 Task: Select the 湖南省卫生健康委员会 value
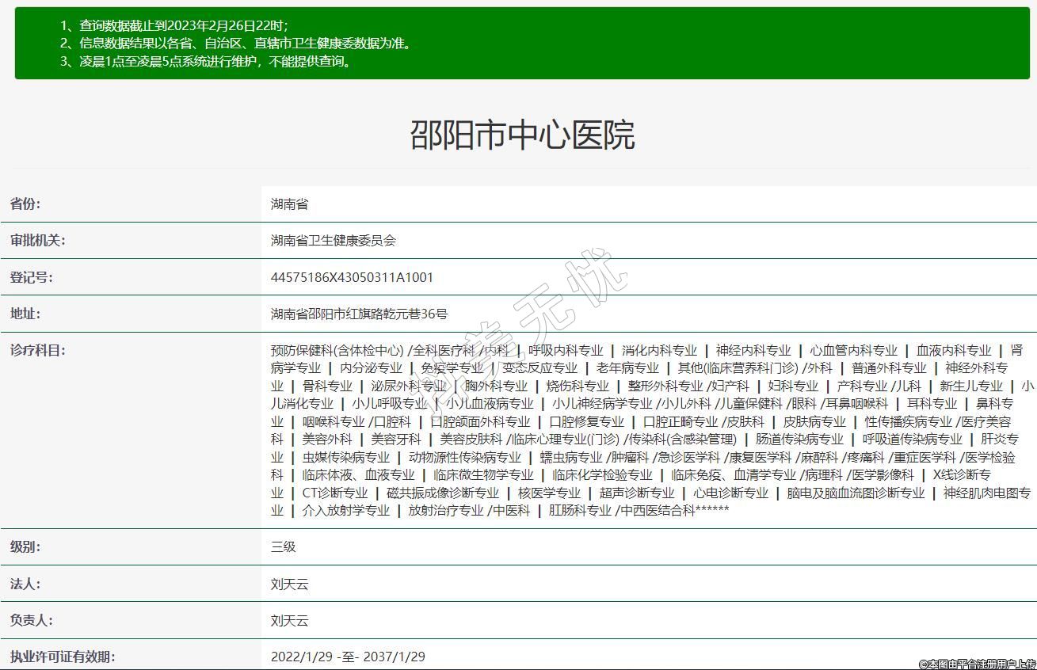(x=333, y=241)
